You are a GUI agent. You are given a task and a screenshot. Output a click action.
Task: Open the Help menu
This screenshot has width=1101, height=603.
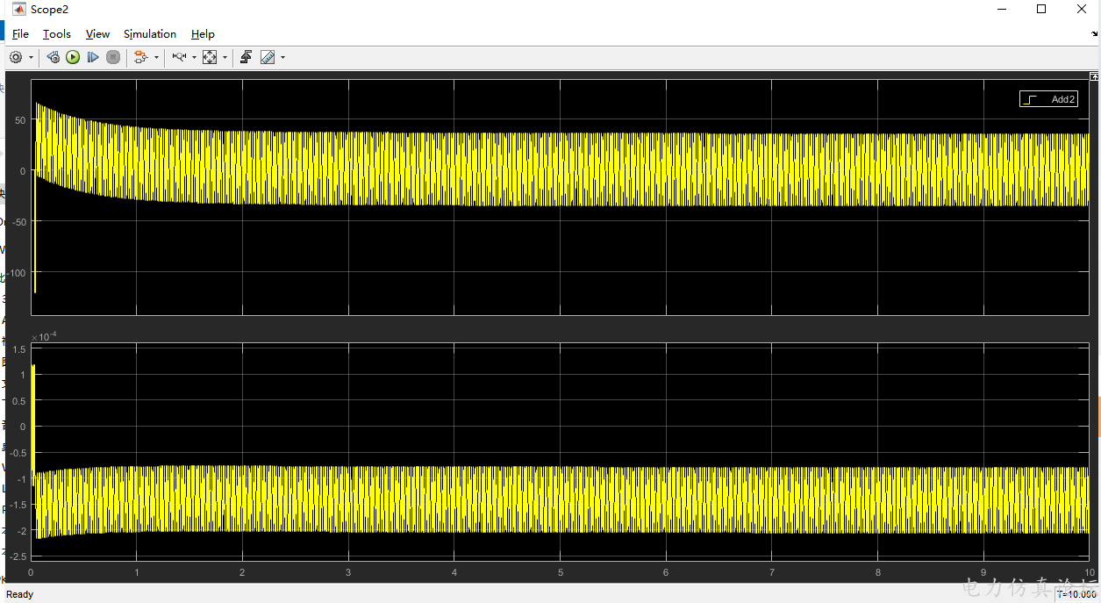[x=203, y=34]
